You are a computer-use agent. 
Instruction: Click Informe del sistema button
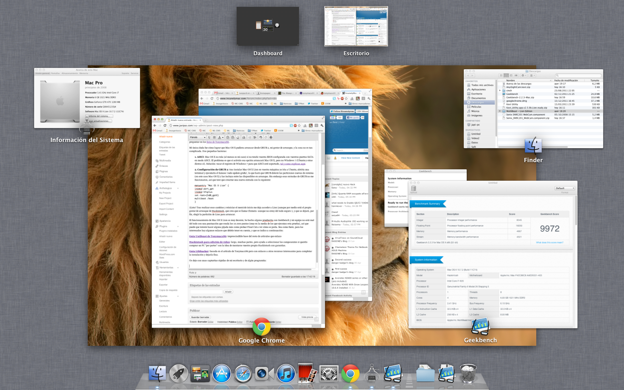tap(99, 116)
